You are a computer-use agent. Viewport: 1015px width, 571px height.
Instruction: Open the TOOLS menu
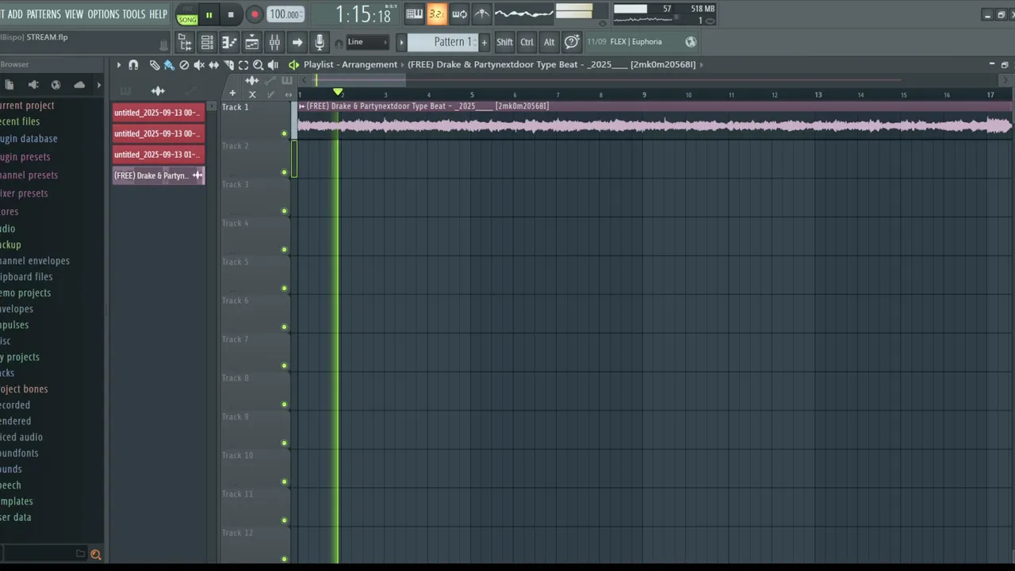click(134, 14)
